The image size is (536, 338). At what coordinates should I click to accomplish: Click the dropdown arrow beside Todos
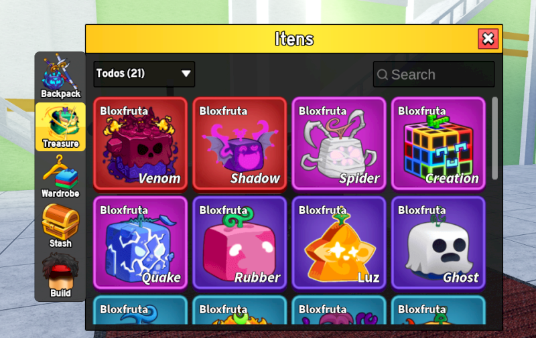point(186,74)
